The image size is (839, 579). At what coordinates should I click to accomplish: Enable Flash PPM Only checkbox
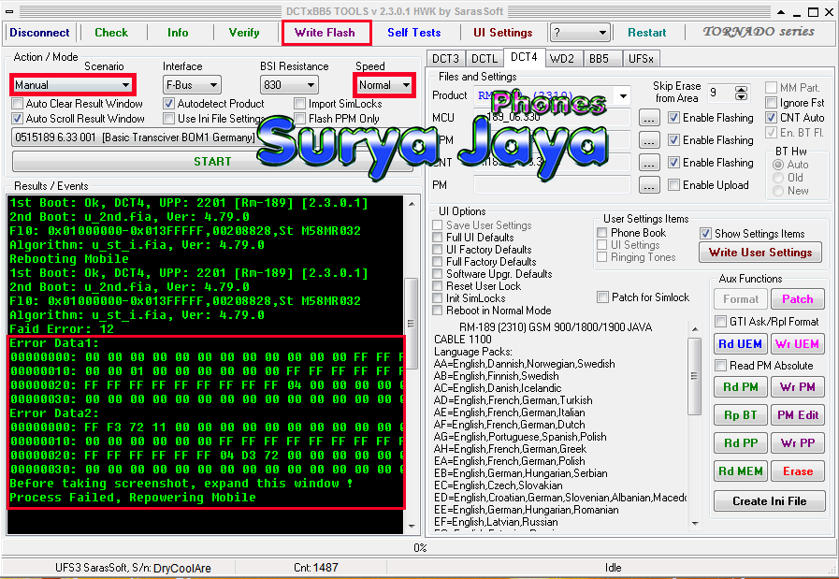[299, 118]
